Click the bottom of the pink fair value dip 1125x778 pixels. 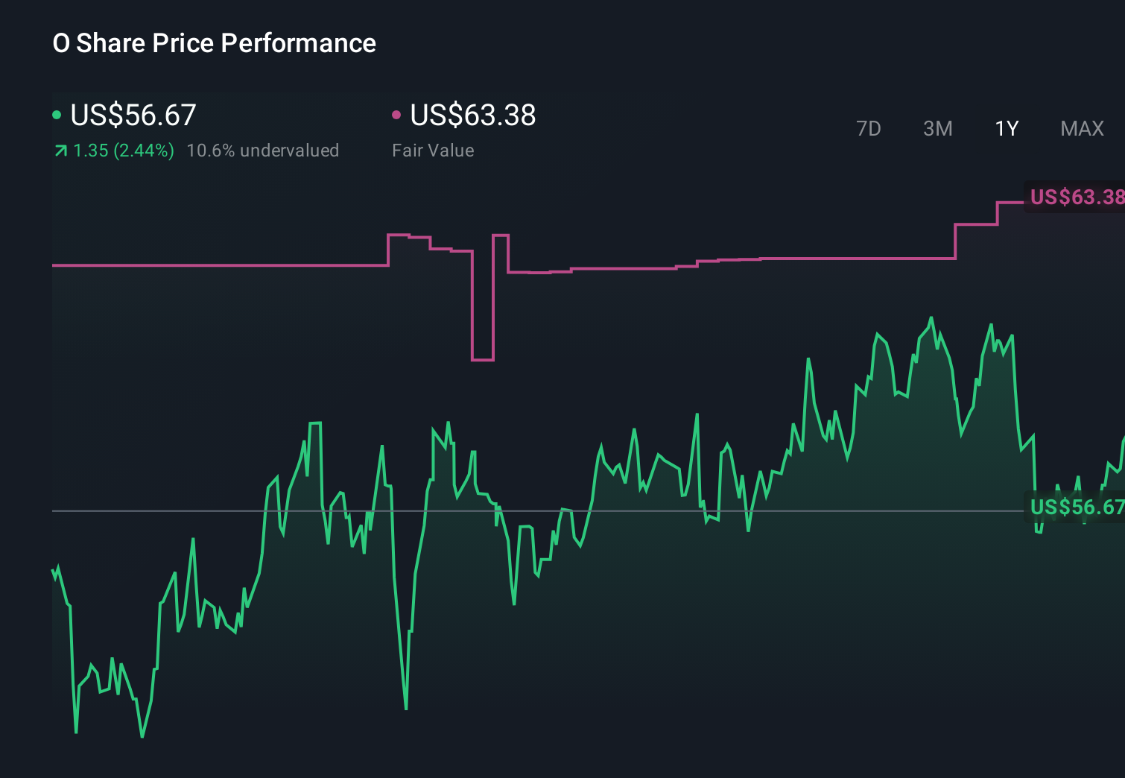483,360
